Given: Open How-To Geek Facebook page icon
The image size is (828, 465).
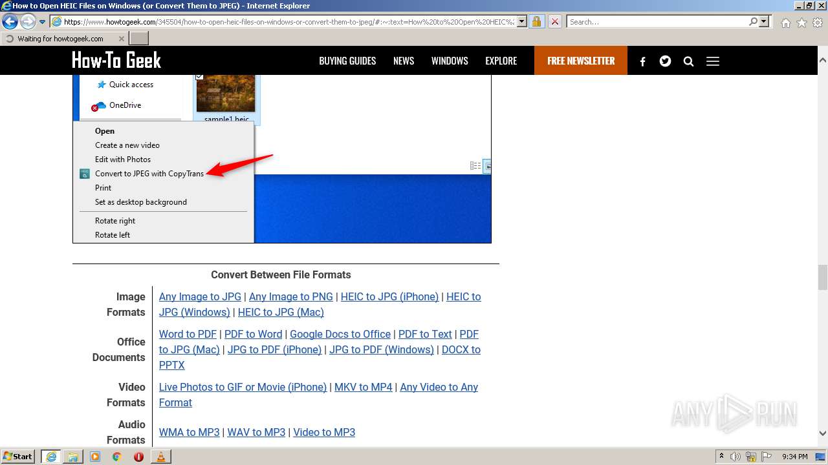Looking at the screenshot, I should click(642, 61).
